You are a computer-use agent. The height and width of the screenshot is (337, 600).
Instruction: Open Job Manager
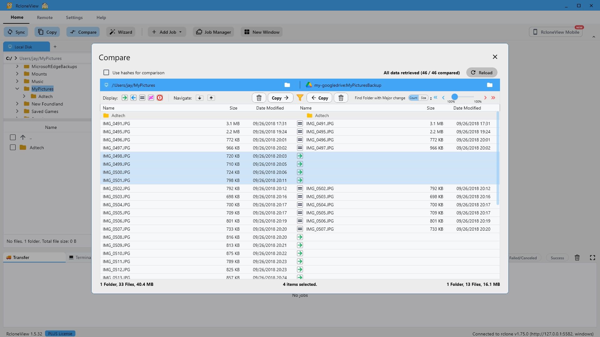pos(214,32)
